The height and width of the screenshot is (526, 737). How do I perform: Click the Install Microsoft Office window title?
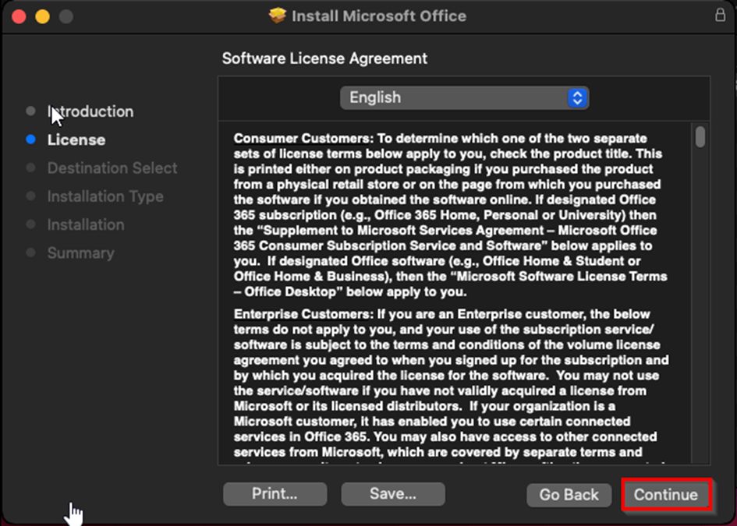pyautogui.click(x=379, y=16)
